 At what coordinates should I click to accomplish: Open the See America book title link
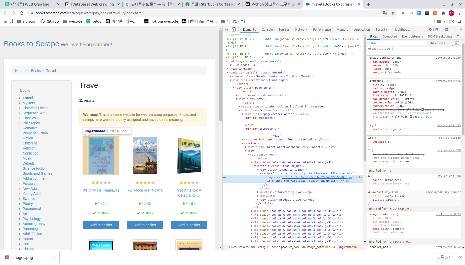tap(189, 193)
